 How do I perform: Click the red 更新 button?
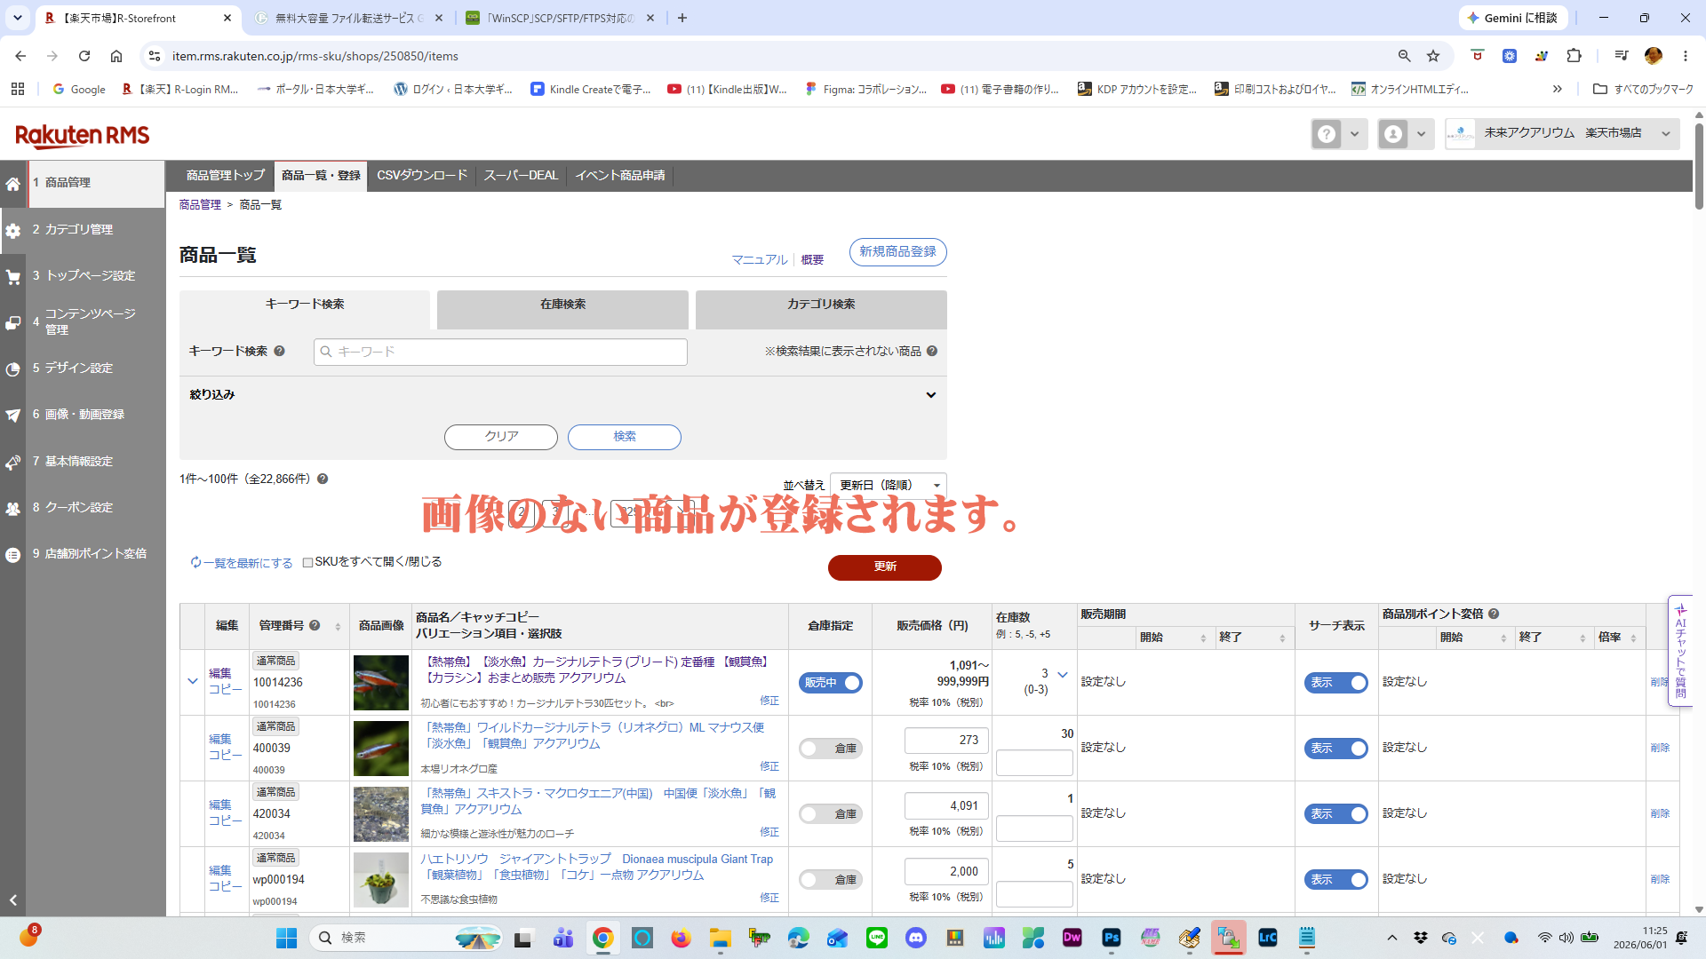tap(885, 567)
